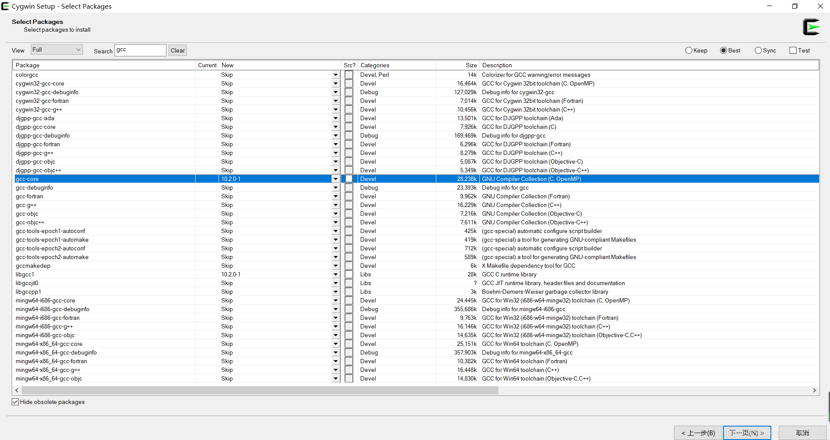Click the Description column header
Viewport: 830px width, 440px height.
coord(649,65)
